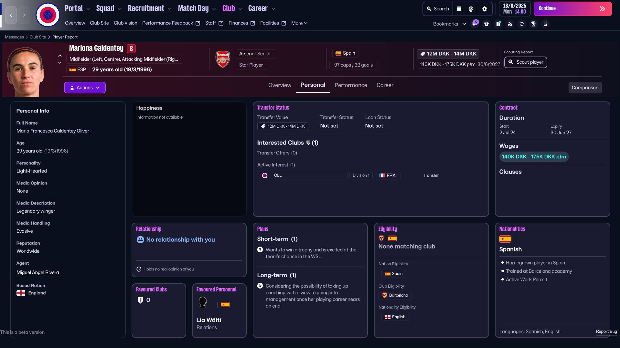This screenshot has height=348, width=620.
Task: Click the bookmark icon beside Search
Action: pos(459,9)
